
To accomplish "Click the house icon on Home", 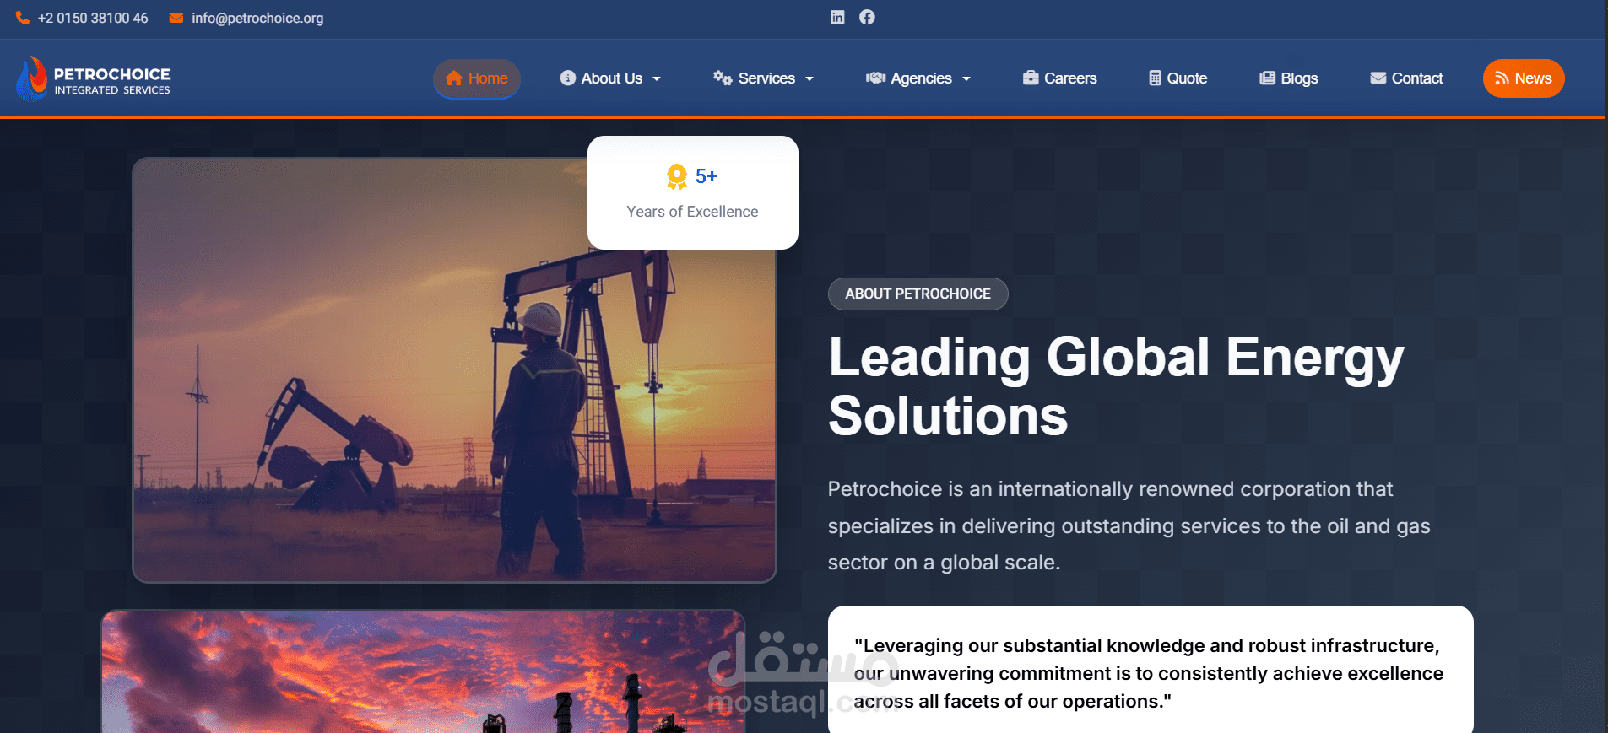I will [x=454, y=78].
